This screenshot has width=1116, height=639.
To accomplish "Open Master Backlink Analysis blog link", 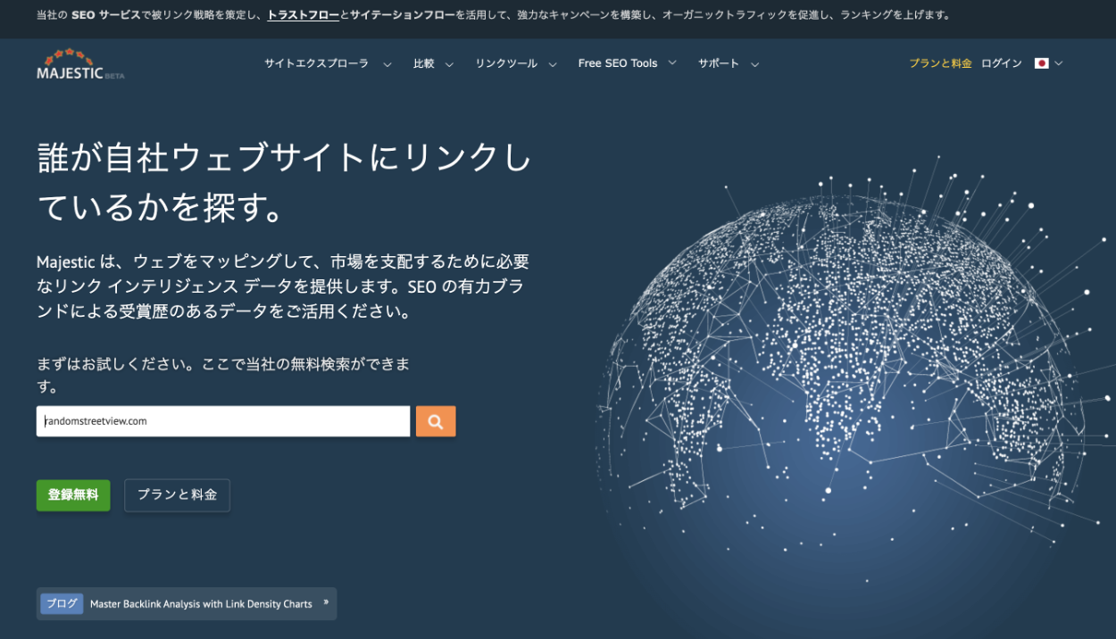I will click(x=201, y=604).
